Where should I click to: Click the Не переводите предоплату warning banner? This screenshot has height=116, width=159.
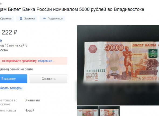point(34,61)
